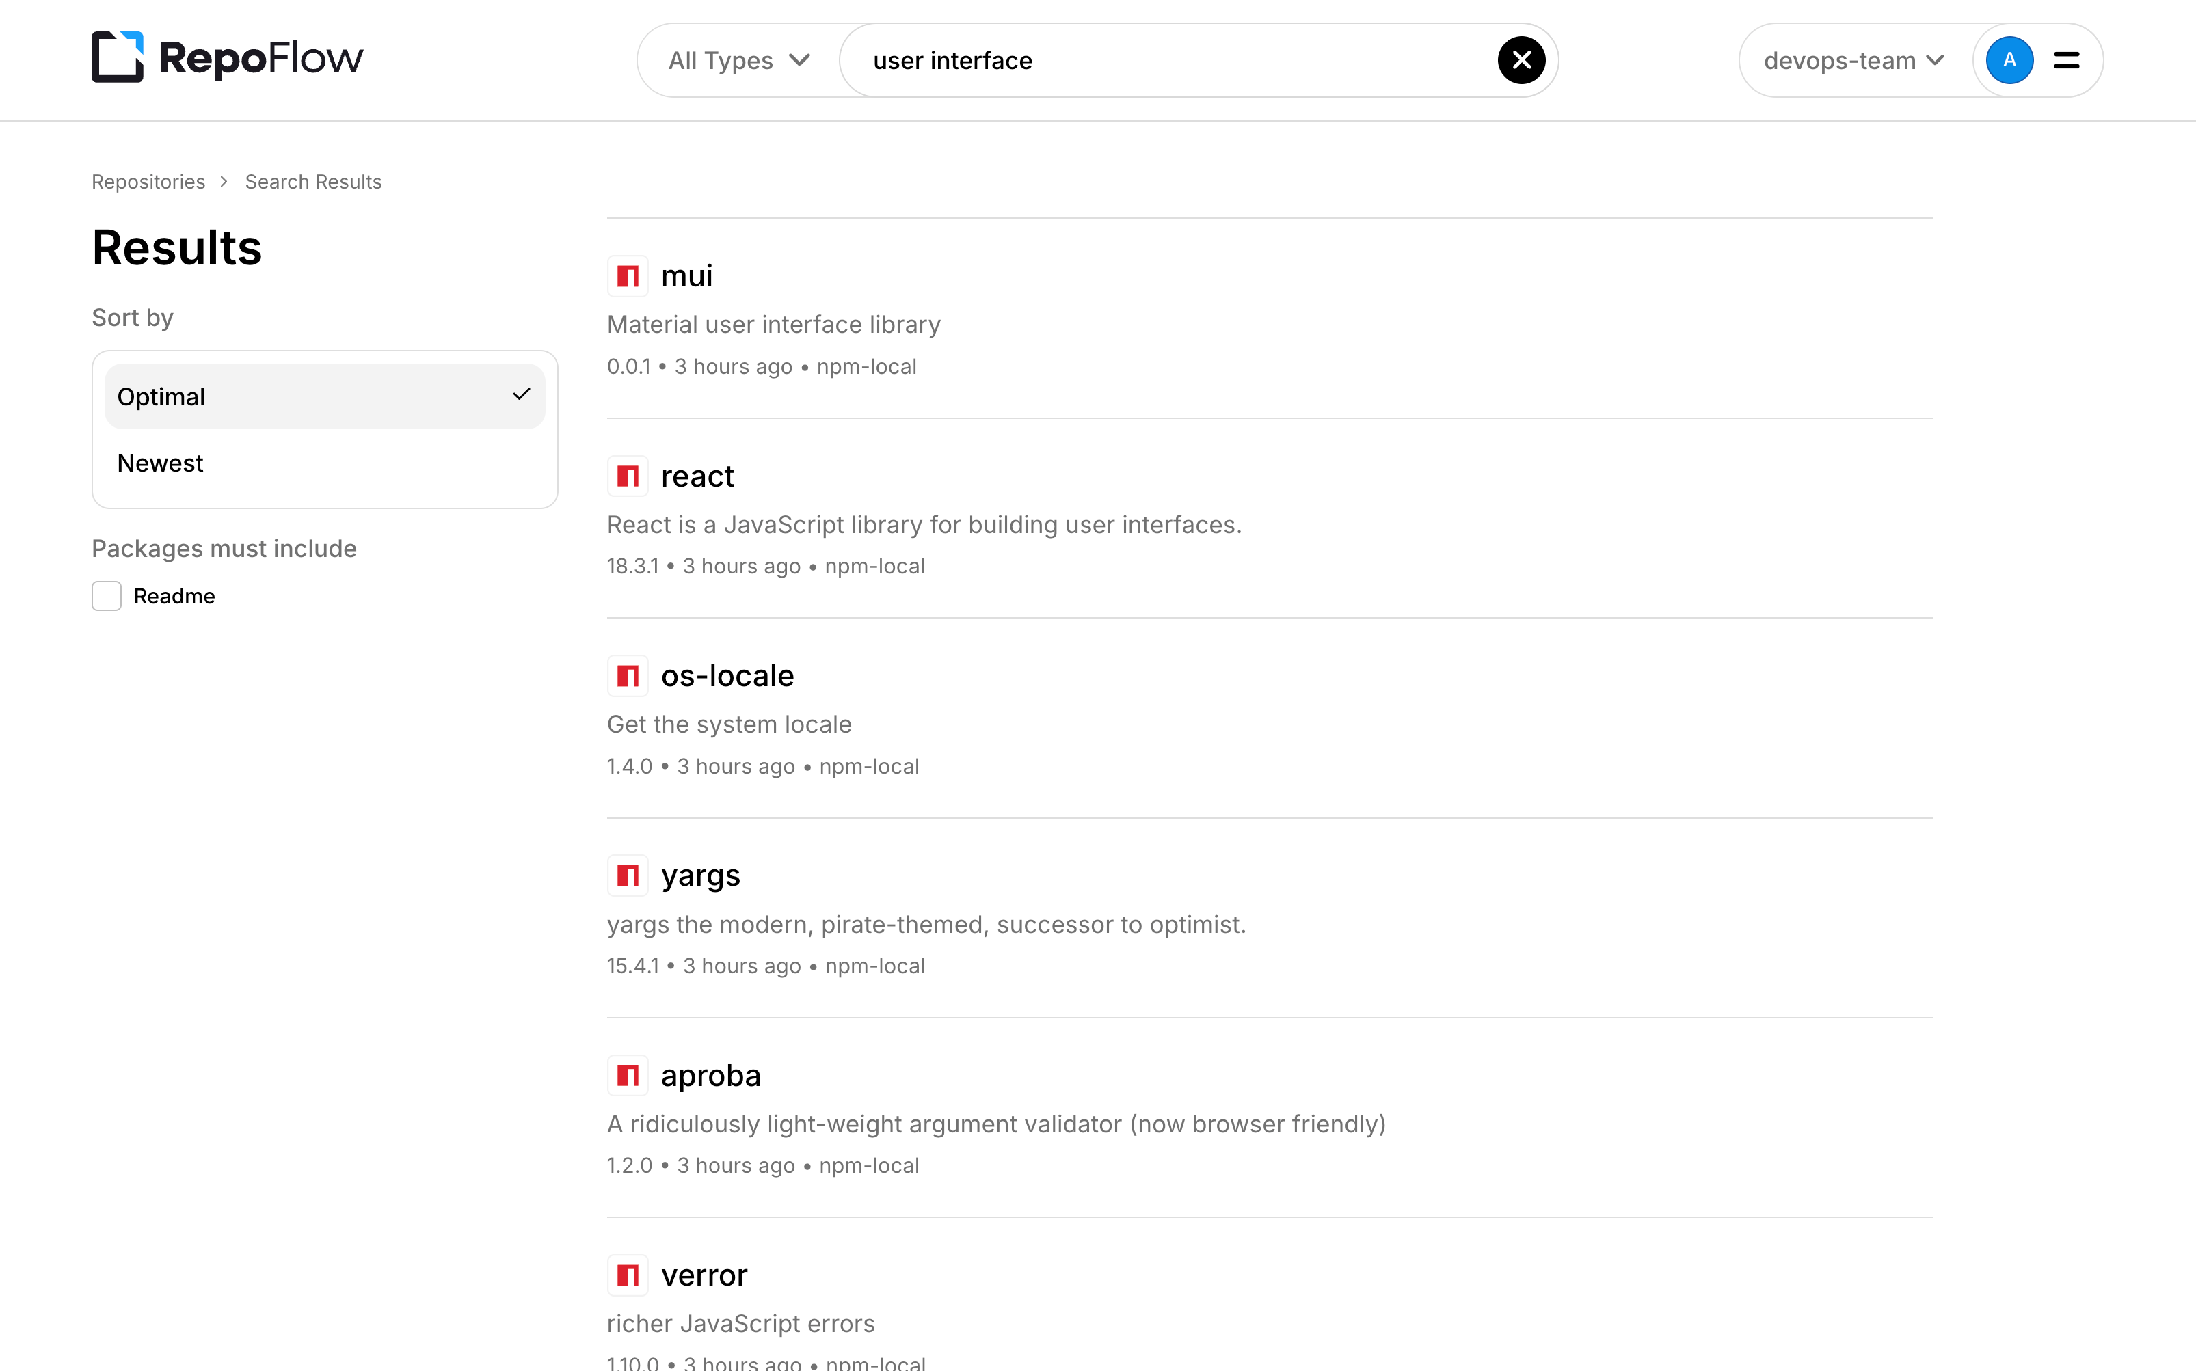Screen dimensions: 2196x1371
Task: Click the npm icon beside verror
Action: coord(628,1276)
